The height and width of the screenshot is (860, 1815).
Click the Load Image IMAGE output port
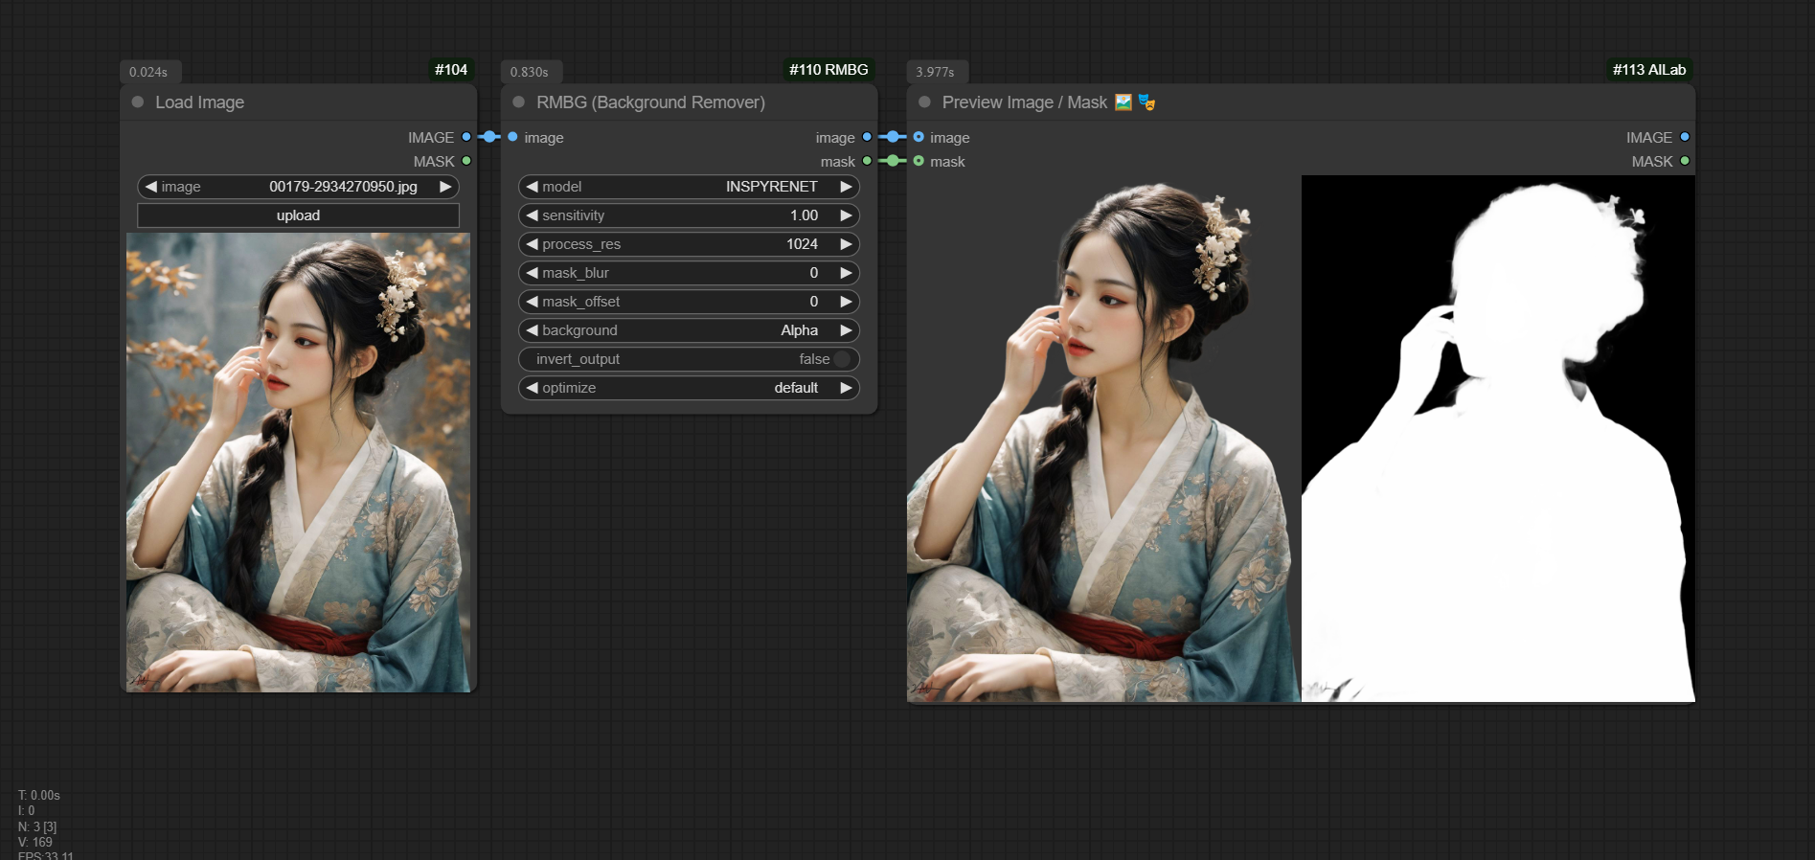(x=466, y=137)
